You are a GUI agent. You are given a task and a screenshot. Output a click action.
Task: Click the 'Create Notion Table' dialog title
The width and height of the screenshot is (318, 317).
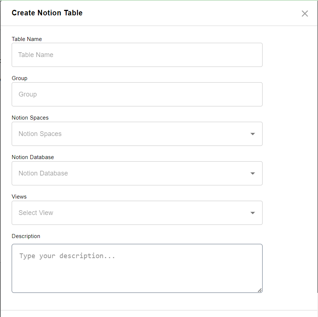pos(47,13)
